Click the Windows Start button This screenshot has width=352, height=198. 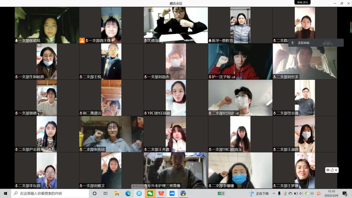(5, 194)
